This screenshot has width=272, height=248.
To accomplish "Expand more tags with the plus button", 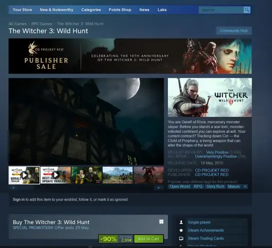I will (245, 186).
